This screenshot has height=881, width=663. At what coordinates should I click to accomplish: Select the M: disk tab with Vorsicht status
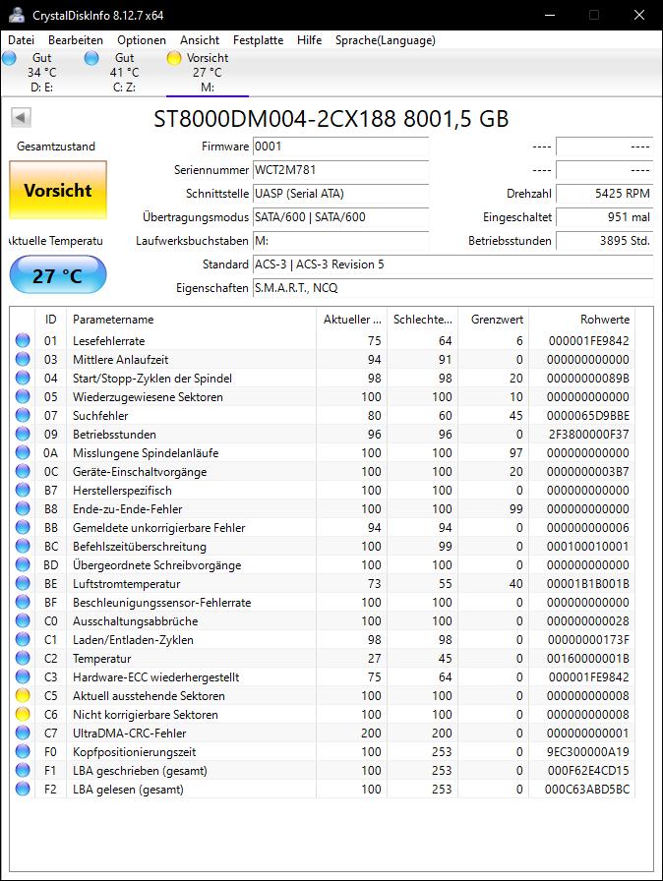(x=208, y=73)
